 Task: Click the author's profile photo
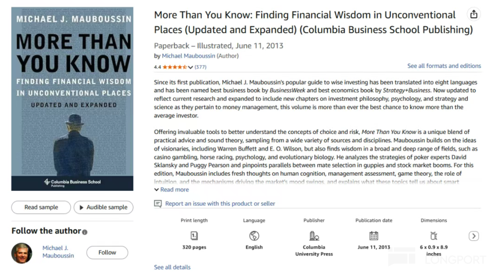coord(22,253)
